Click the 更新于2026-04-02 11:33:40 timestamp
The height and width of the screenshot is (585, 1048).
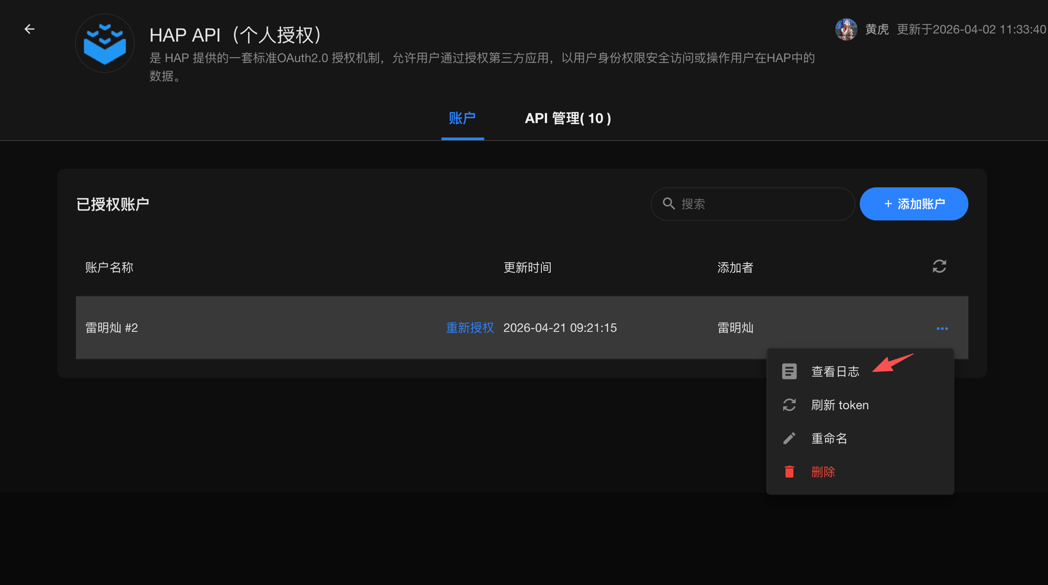point(972,29)
